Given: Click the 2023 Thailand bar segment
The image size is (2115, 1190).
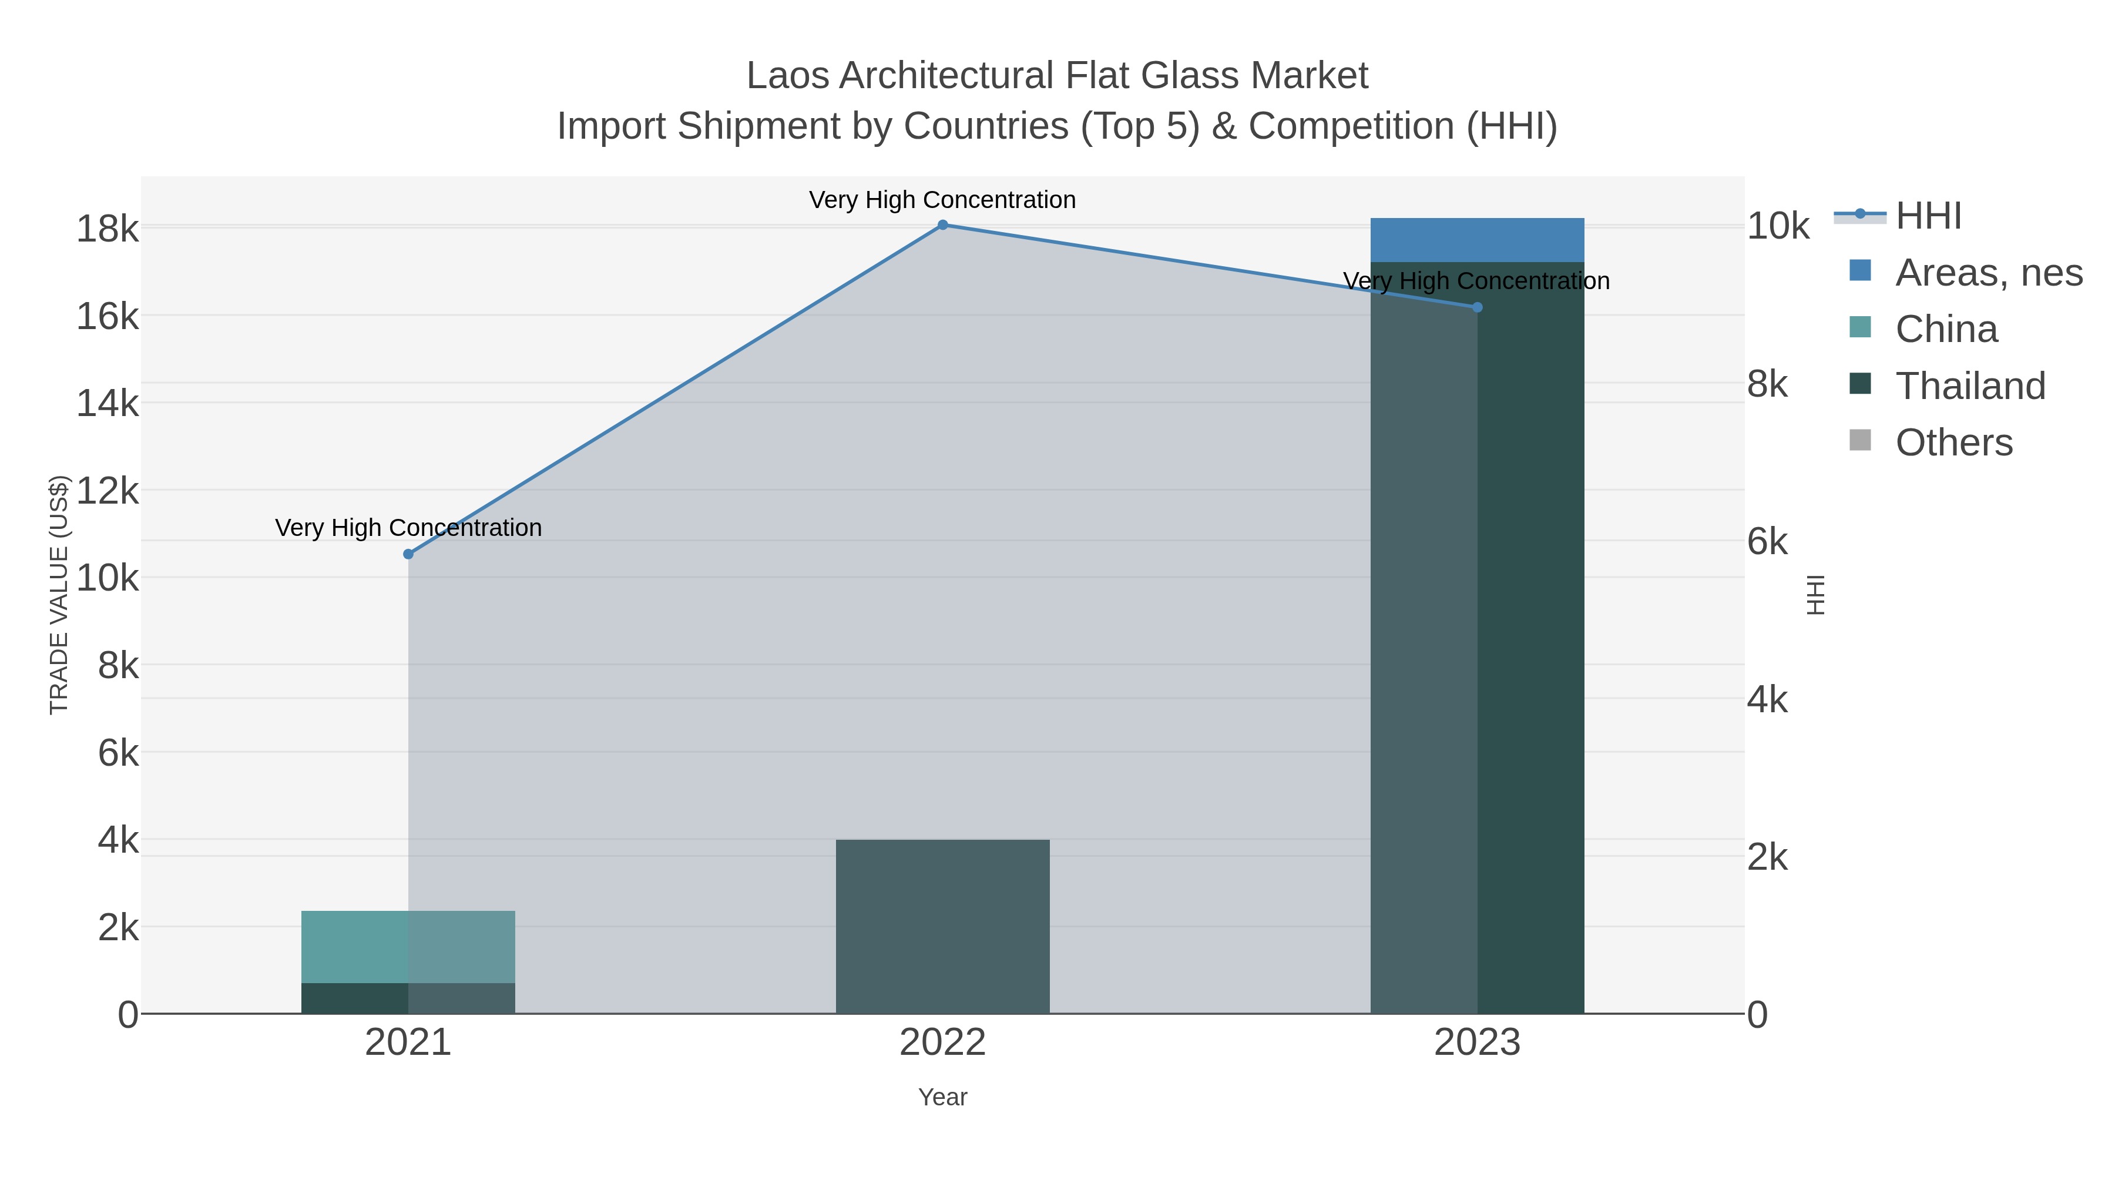Looking at the screenshot, I should coord(1477,637).
